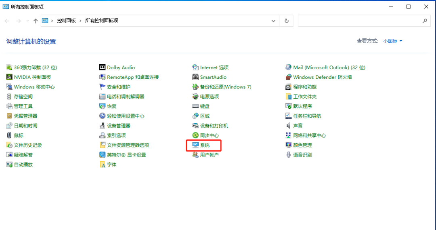Open the 疑难解答 icon
Viewport: 436px width, 230px height.
click(9, 155)
